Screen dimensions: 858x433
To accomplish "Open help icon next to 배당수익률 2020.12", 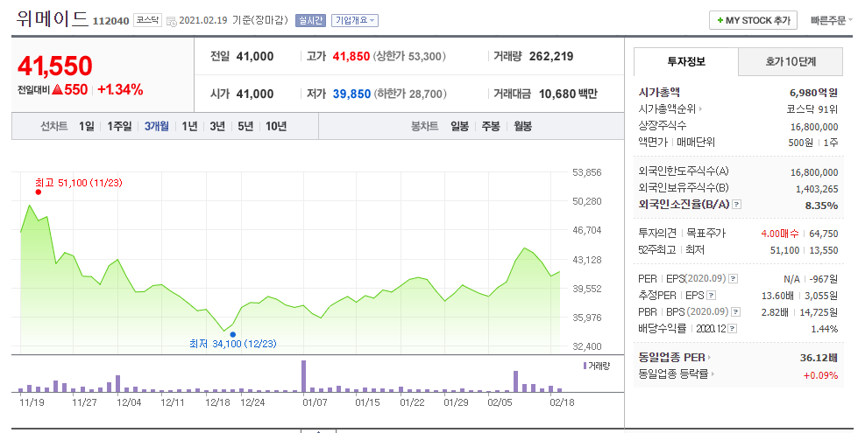I will [733, 329].
